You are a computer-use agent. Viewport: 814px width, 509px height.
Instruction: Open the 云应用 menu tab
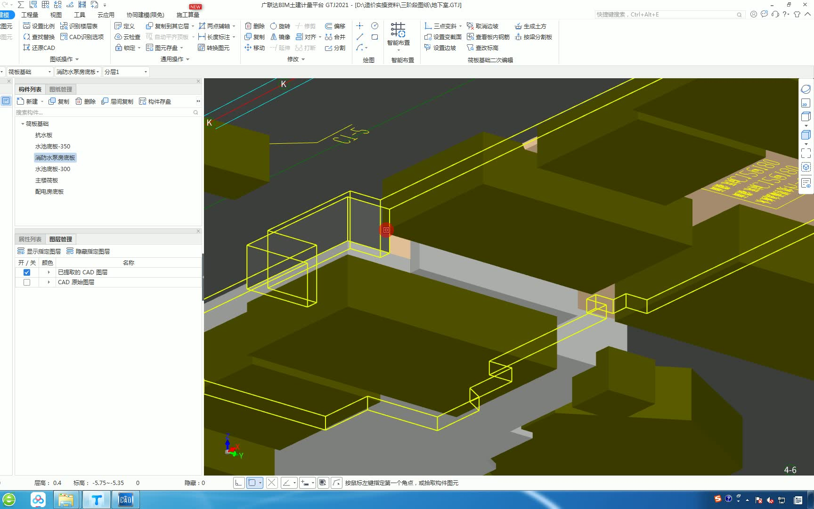[x=106, y=15]
